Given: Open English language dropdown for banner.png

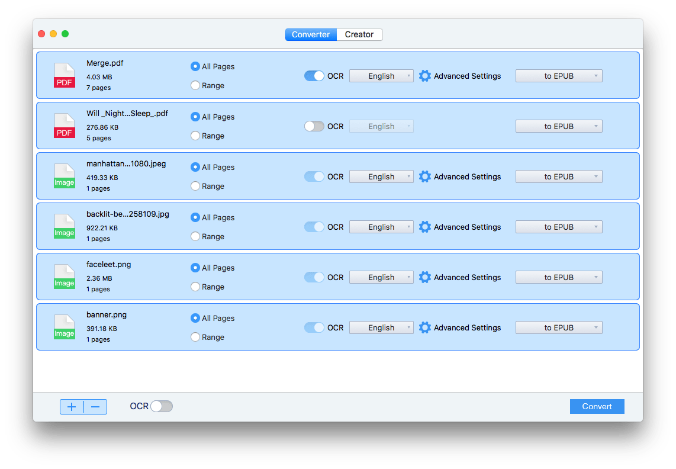Looking at the screenshot, I should pos(381,327).
